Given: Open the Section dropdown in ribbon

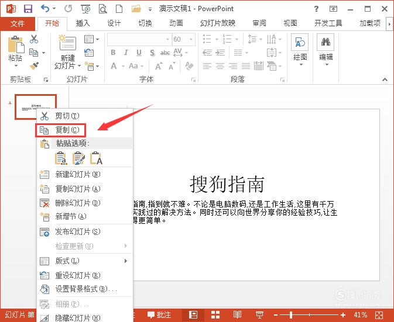Looking at the screenshot, I should [91, 66].
